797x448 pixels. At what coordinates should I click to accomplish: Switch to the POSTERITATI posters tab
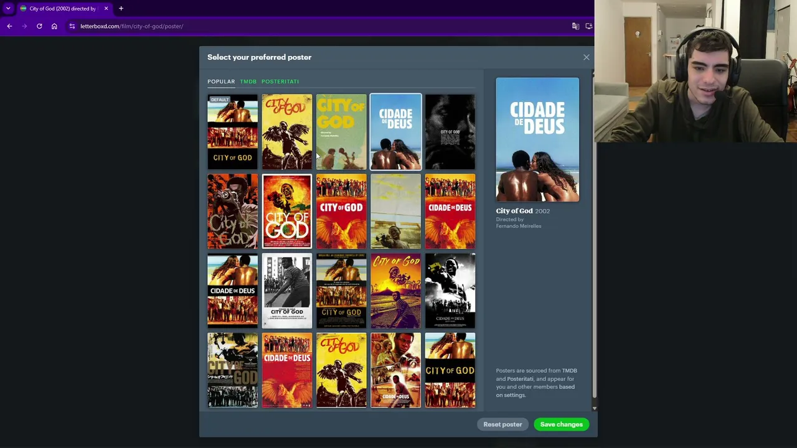(x=280, y=82)
